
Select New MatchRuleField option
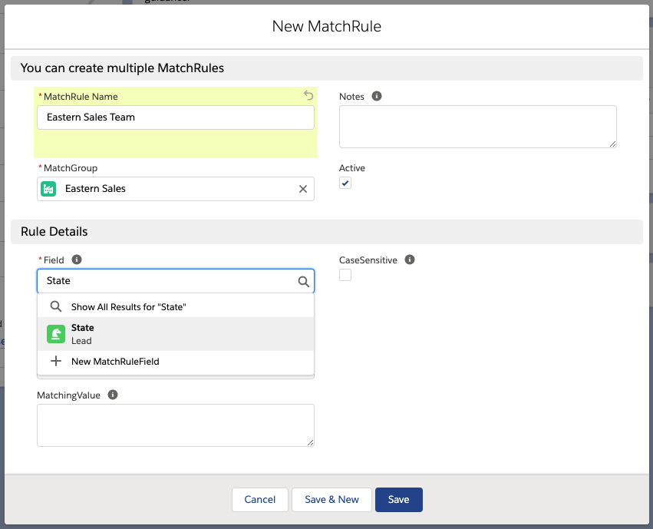coord(175,361)
